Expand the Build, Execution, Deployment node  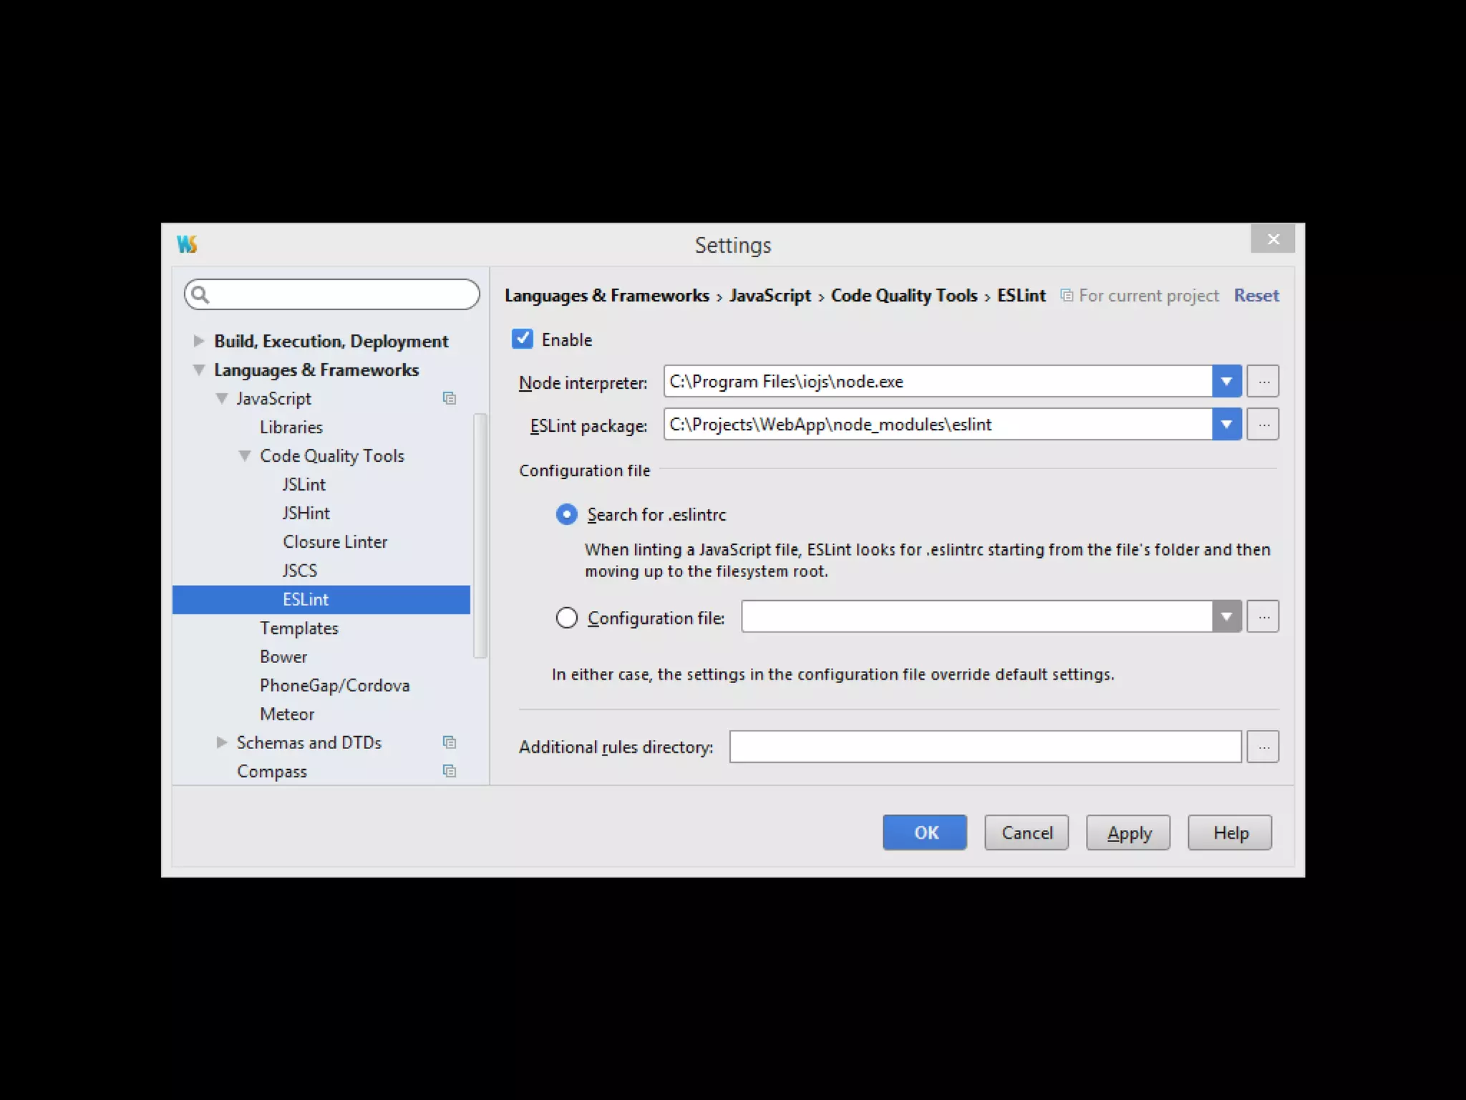[x=199, y=341]
